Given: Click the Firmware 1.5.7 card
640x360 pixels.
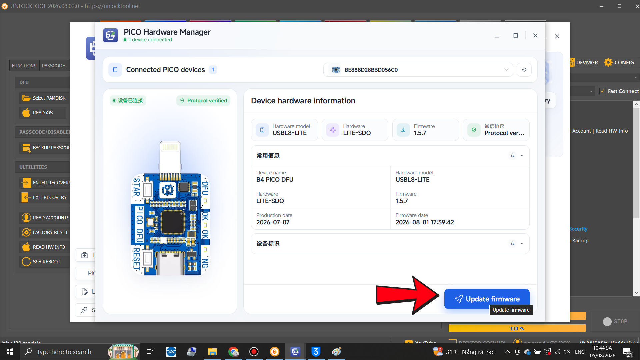Looking at the screenshot, I should (425, 130).
